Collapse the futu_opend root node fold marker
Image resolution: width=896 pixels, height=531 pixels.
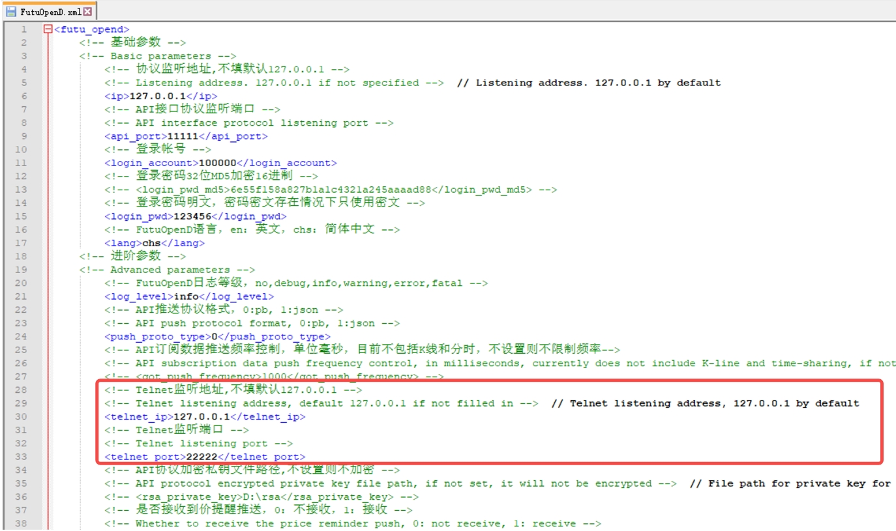(x=48, y=29)
